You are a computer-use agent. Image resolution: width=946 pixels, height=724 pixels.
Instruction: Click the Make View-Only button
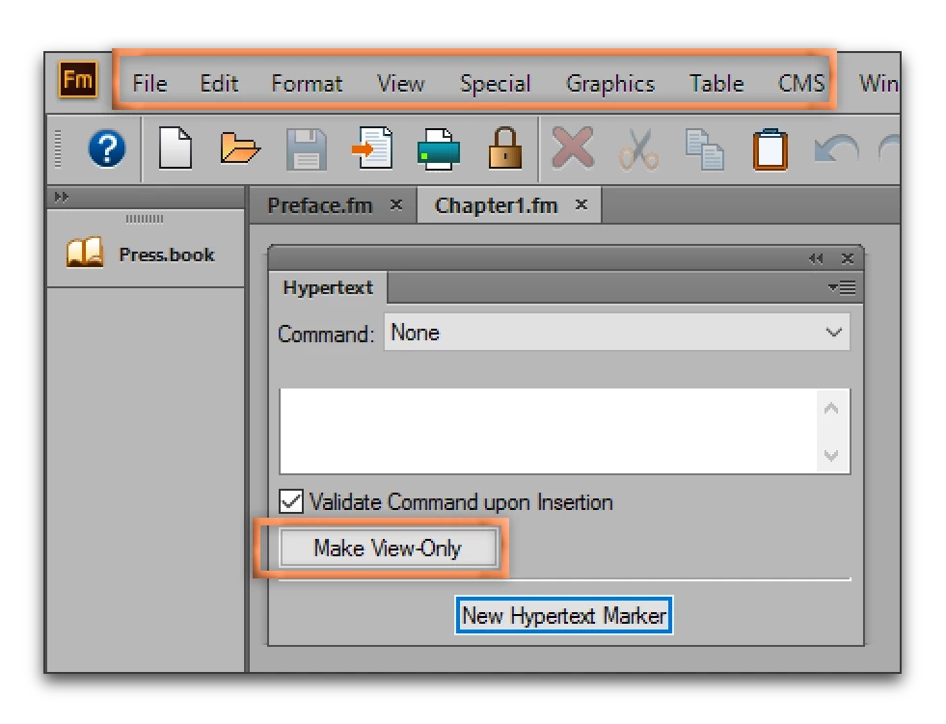tap(388, 548)
